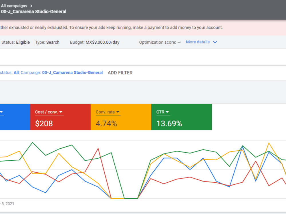Viewport: 286px width, 214px height.
Task: Open the blue metric card dropdown arrow
Action: [1, 112]
